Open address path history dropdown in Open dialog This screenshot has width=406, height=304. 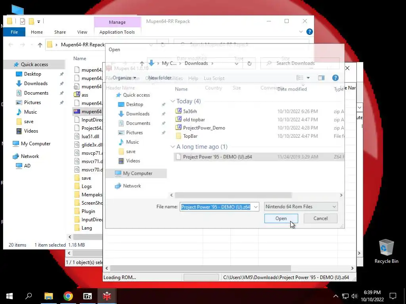pyautogui.click(x=236, y=63)
